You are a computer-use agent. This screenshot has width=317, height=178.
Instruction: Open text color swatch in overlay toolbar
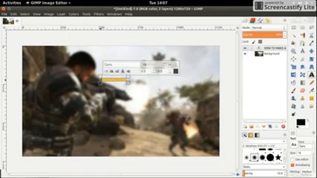[x=176, y=71]
